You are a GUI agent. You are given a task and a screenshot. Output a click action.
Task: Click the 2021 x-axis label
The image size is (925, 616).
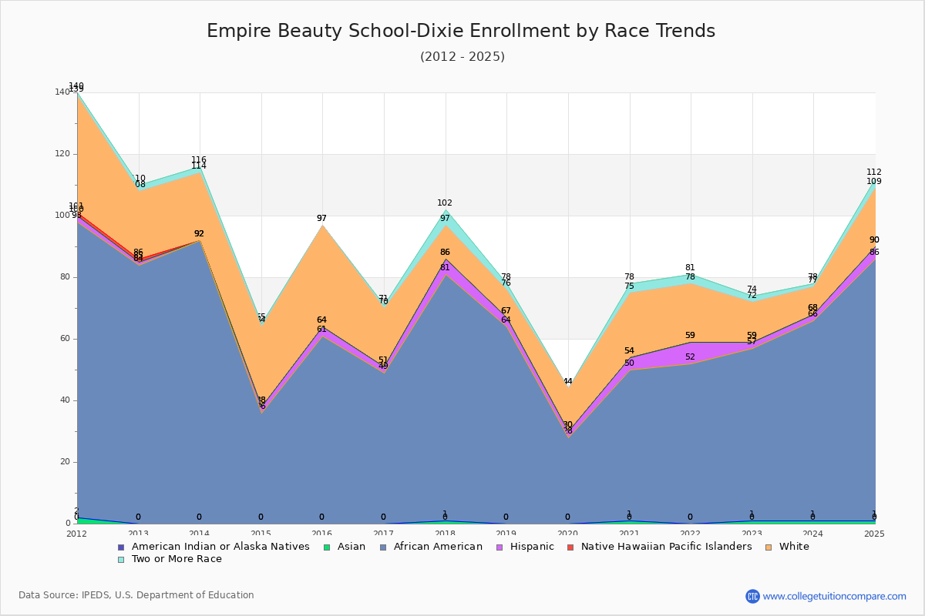pos(630,534)
